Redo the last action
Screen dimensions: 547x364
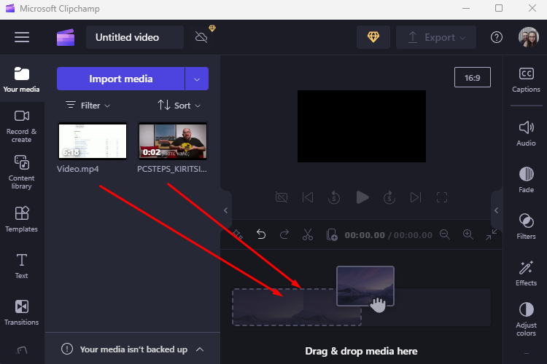284,234
